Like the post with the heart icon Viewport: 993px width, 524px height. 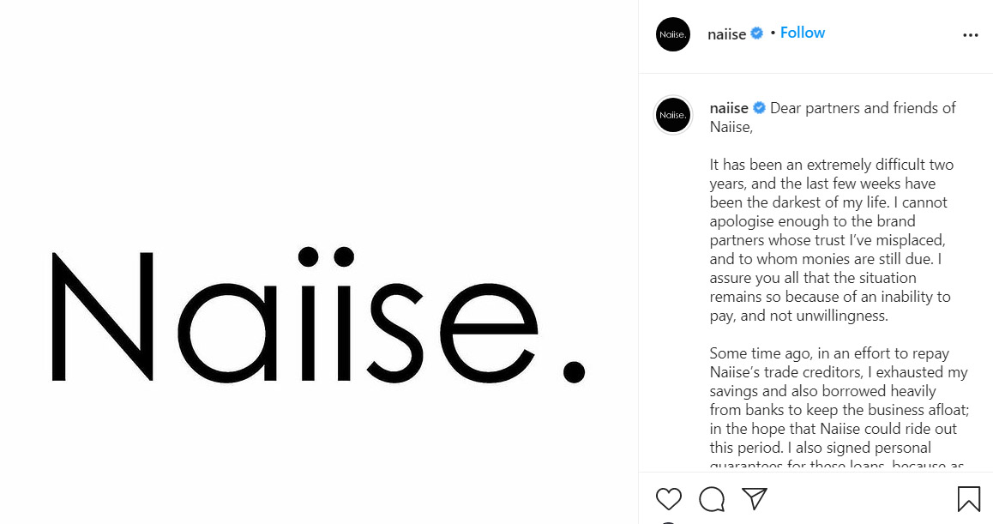669,498
